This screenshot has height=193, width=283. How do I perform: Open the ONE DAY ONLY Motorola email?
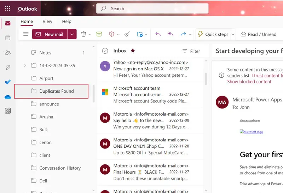coord(150,146)
